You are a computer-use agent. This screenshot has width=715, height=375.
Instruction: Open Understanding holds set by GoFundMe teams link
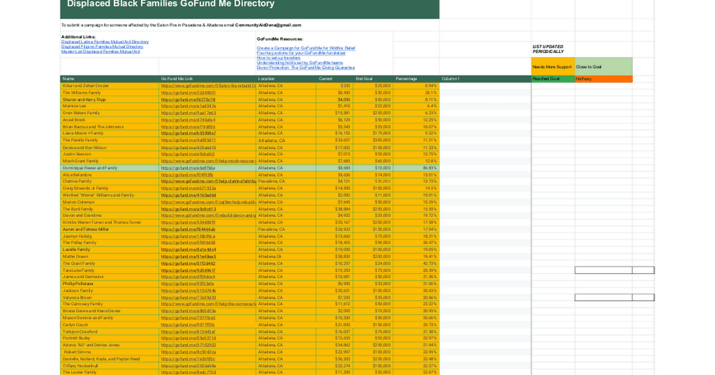300,63
